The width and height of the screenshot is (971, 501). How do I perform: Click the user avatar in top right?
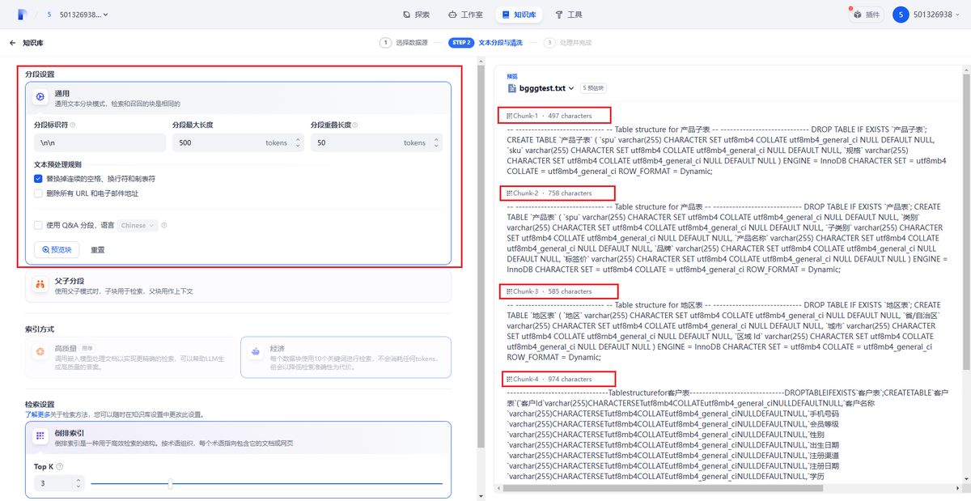click(901, 15)
